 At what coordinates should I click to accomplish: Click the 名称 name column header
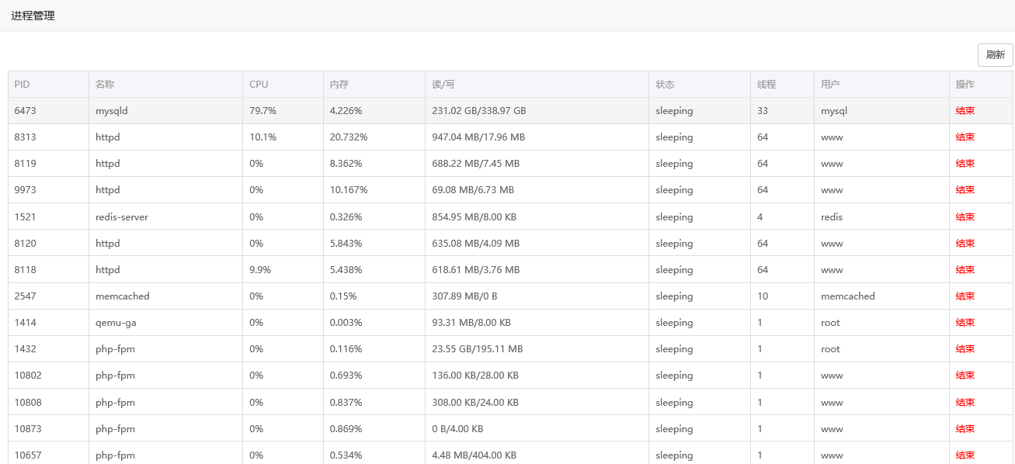pyautogui.click(x=105, y=85)
